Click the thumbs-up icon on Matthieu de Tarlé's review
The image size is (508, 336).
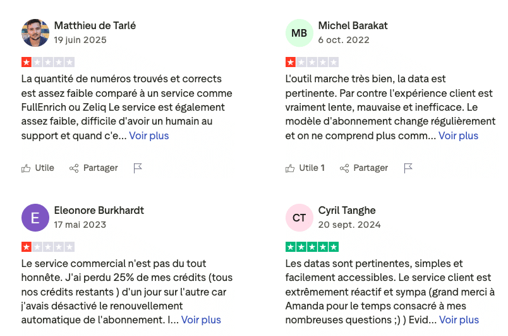(x=26, y=168)
